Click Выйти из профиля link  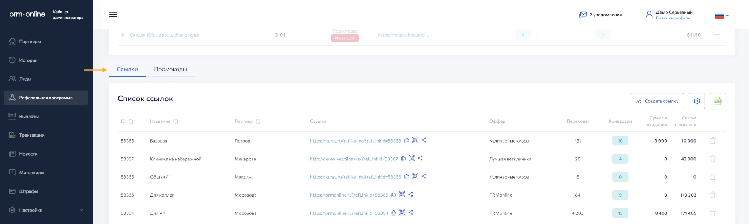(673, 18)
